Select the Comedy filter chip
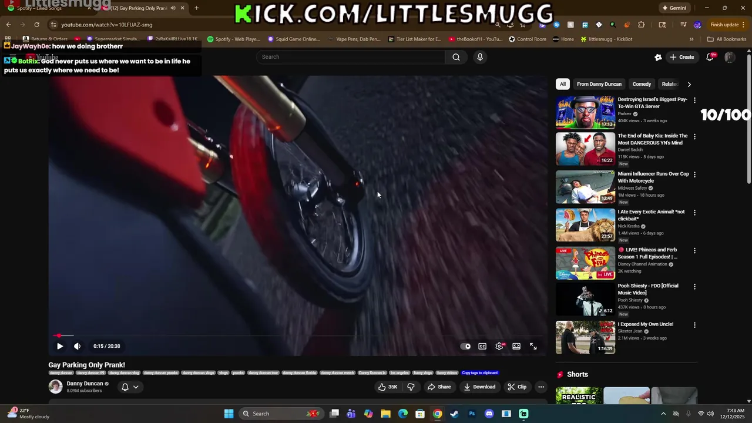This screenshot has width=752, height=423. (x=642, y=84)
